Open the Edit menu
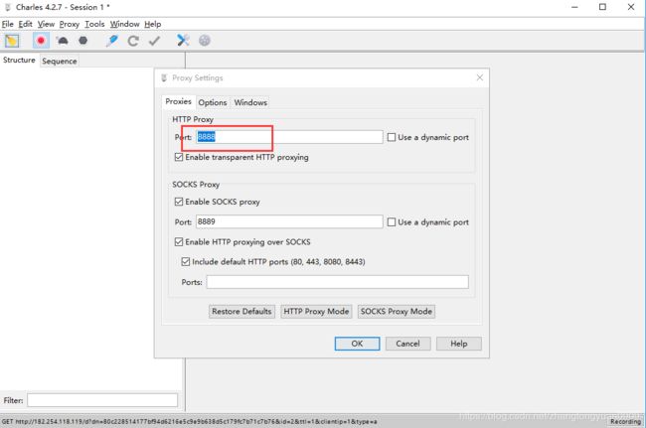This screenshot has width=646, height=428. click(x=25, y=24)
